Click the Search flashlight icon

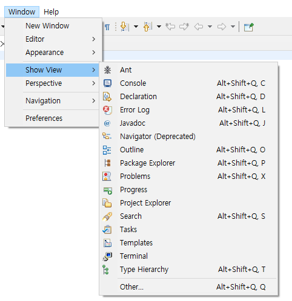[x=107, y=216]
